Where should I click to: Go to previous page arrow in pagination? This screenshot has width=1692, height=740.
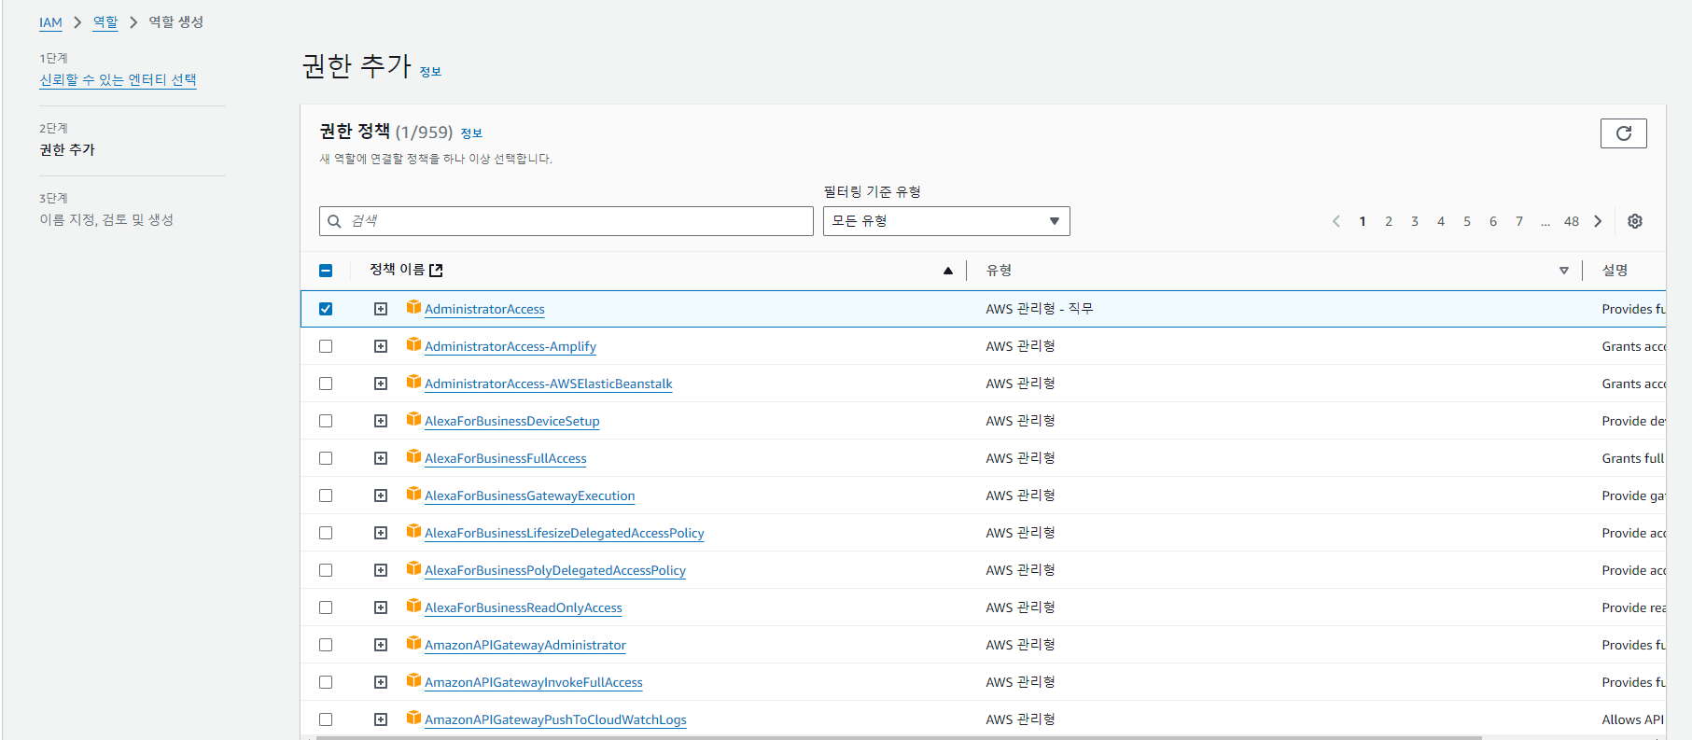[x=1336, y=221]
